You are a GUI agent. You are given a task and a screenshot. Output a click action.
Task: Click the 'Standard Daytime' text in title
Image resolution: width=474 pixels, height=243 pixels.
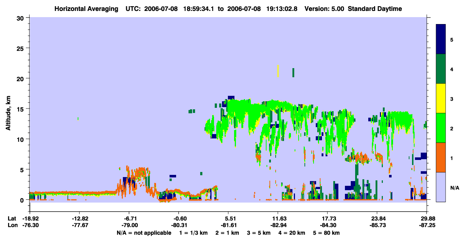[375, 9]
